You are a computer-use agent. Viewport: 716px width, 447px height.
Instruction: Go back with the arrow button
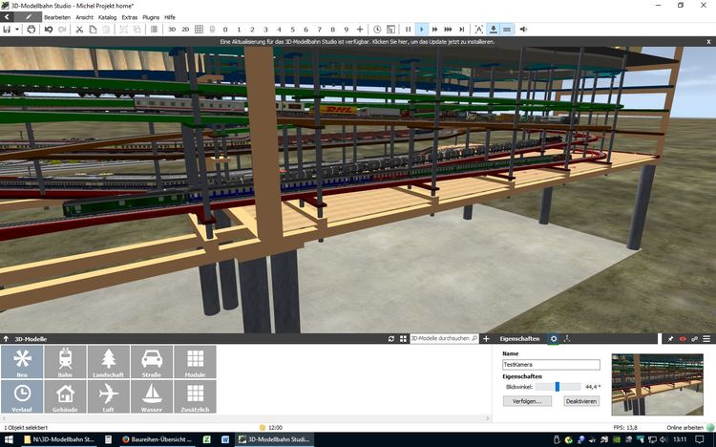click(x=7, y=17)
